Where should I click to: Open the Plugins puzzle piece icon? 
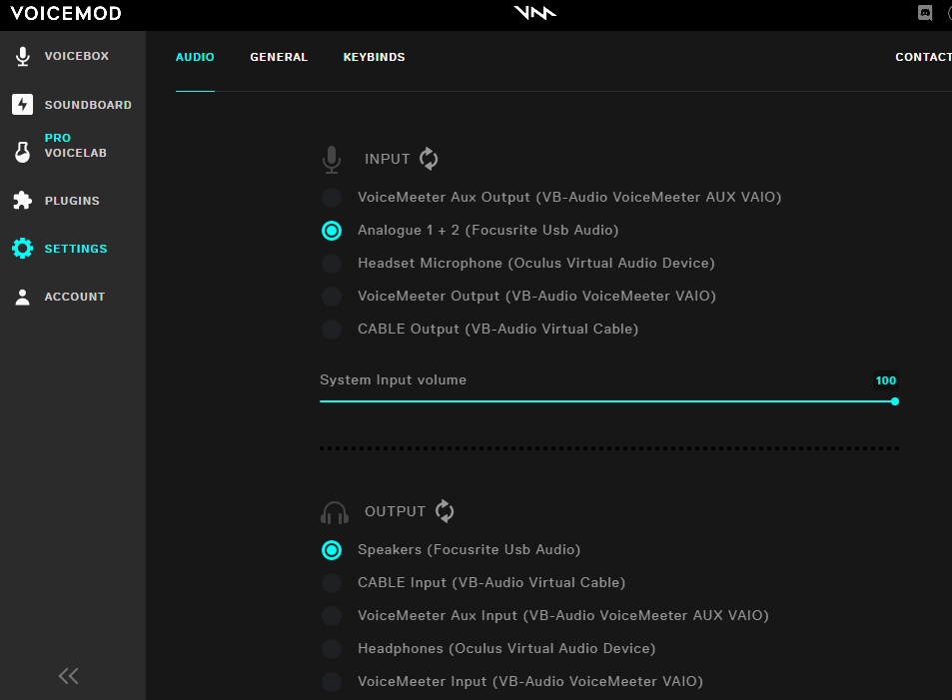point(22,201)
